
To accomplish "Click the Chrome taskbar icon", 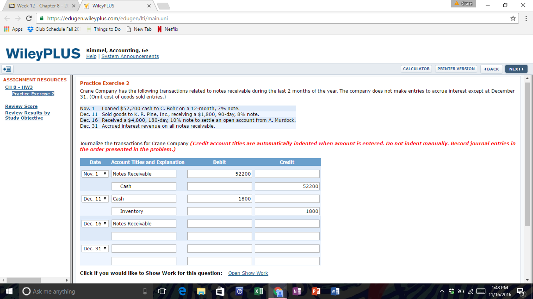I will [278, 291].
